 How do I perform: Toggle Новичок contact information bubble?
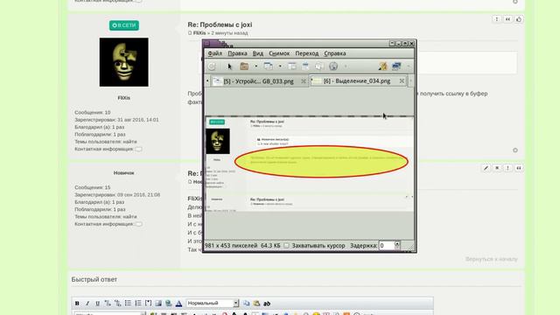[138, 224]
